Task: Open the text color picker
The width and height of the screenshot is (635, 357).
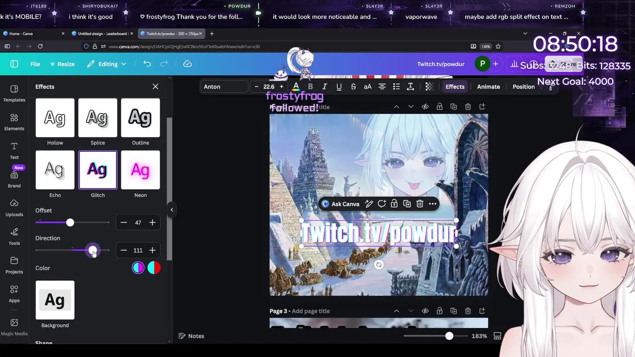Action: coord(296,87)
